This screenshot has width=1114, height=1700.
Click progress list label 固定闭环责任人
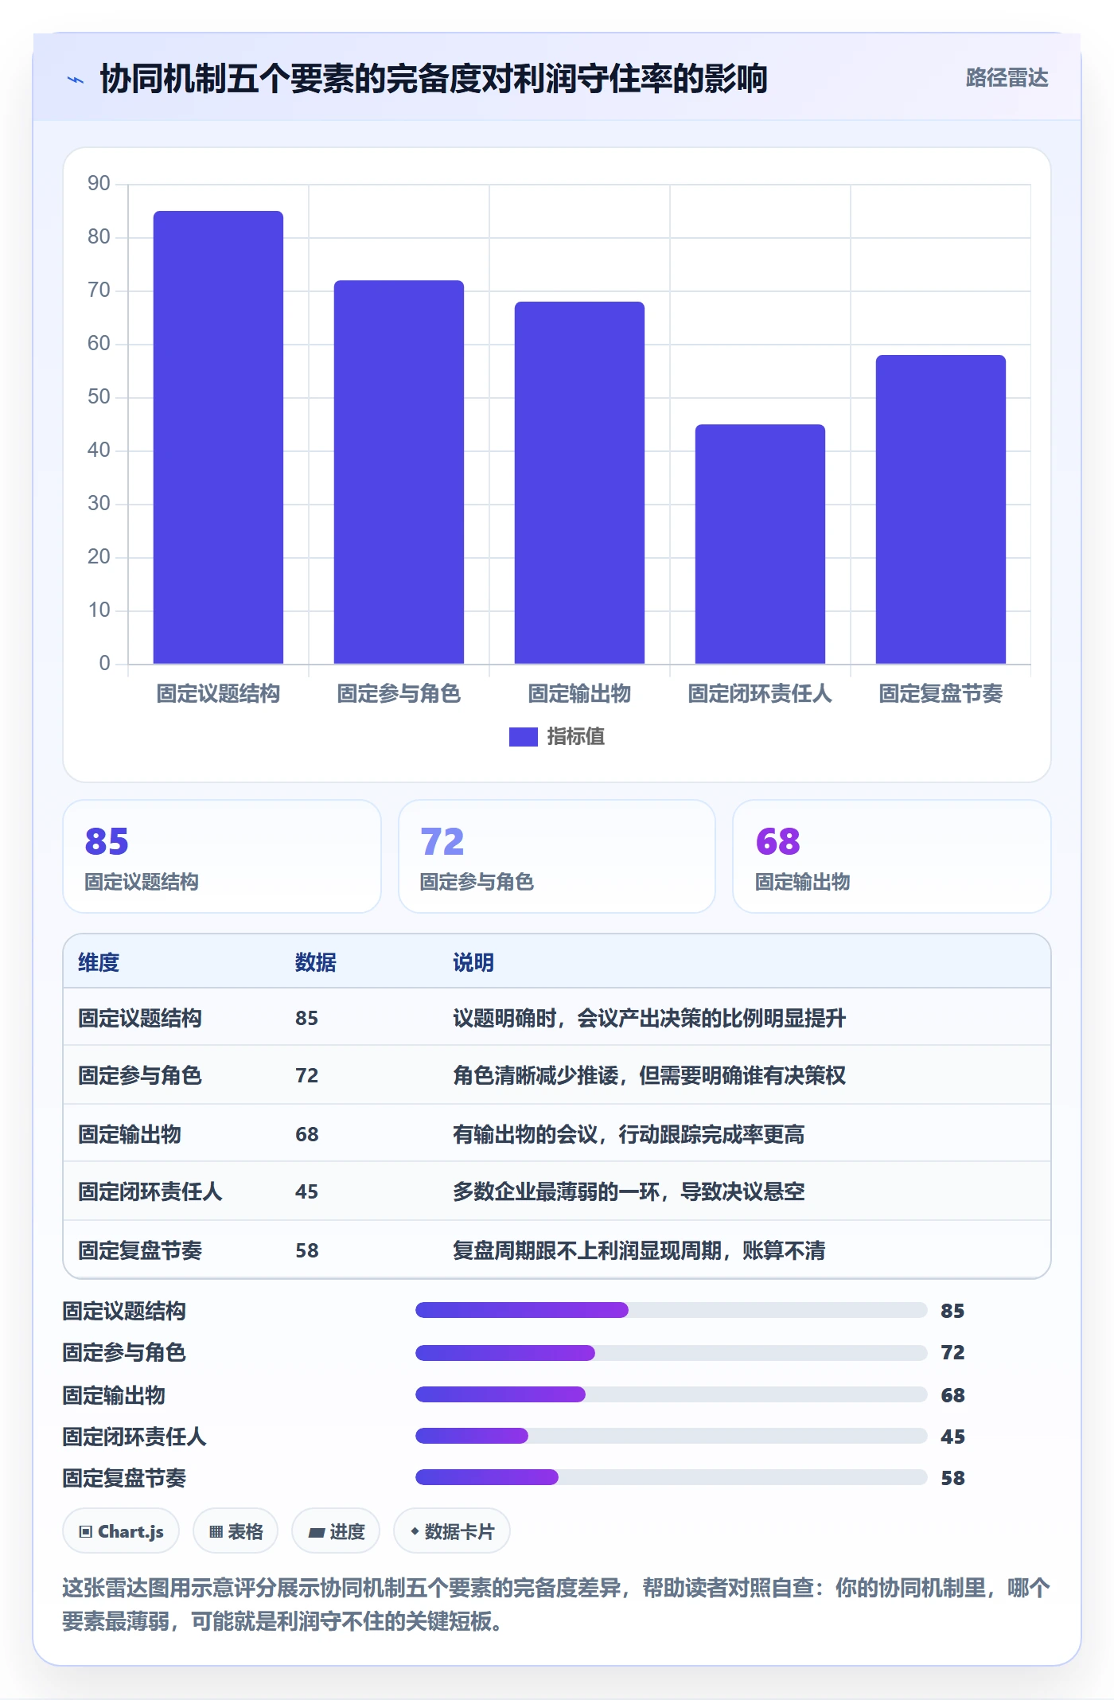[134, 1437]
